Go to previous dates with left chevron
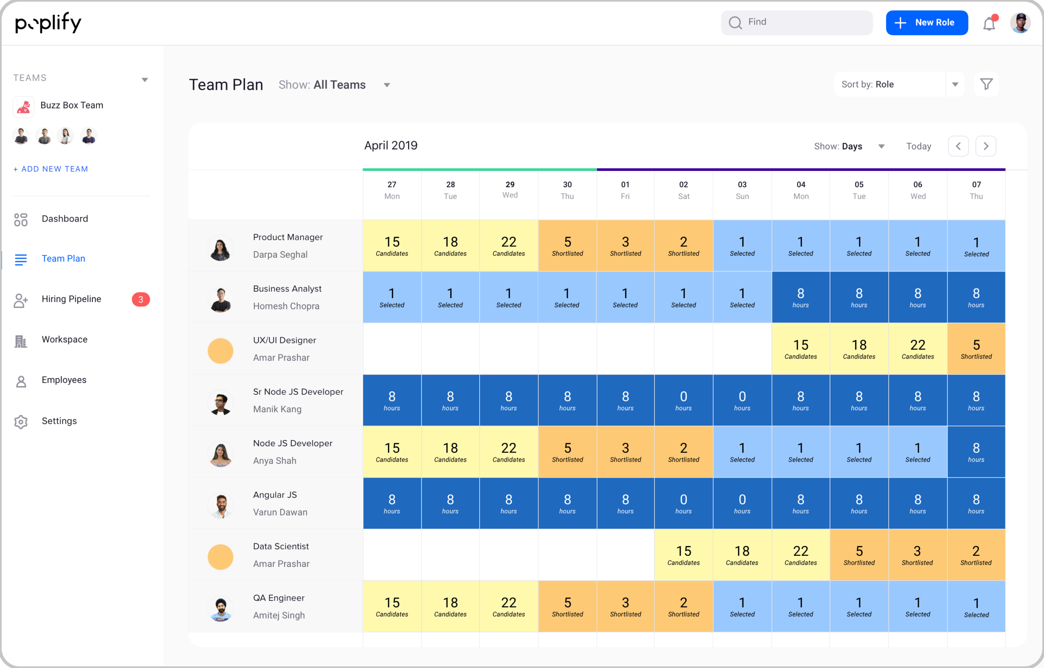 [958, 146]
